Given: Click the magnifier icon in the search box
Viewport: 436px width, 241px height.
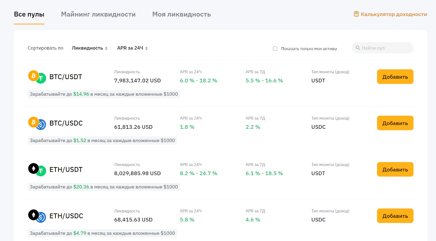Looking at the screenshot, I should (x=358, y=48).
